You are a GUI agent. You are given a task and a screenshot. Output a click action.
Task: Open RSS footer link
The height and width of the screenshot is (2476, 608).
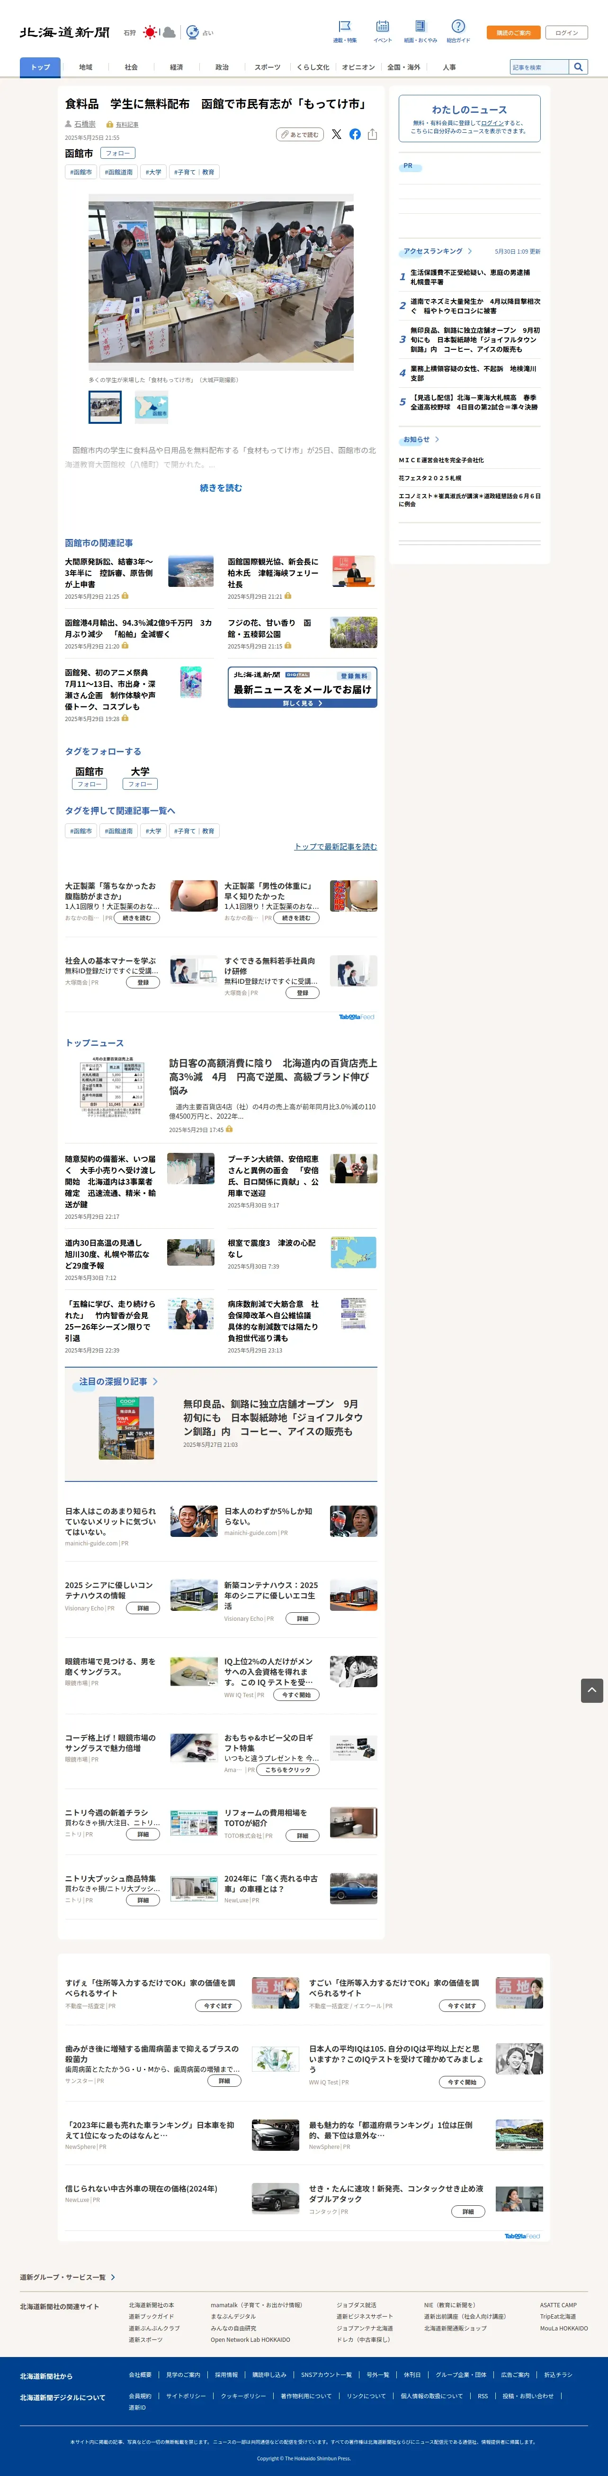[x=482, y=2396]
